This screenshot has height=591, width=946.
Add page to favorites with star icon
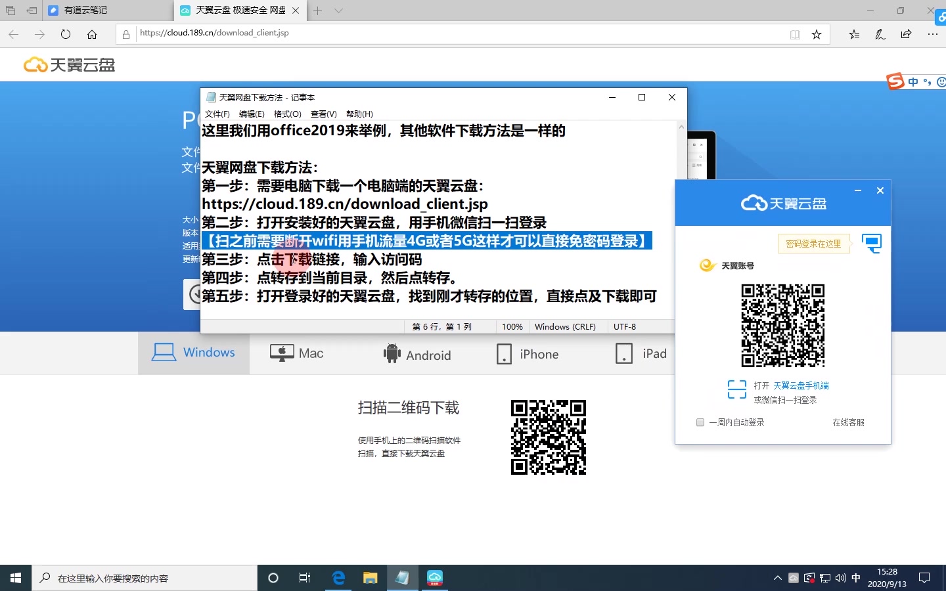click(817, 34)
